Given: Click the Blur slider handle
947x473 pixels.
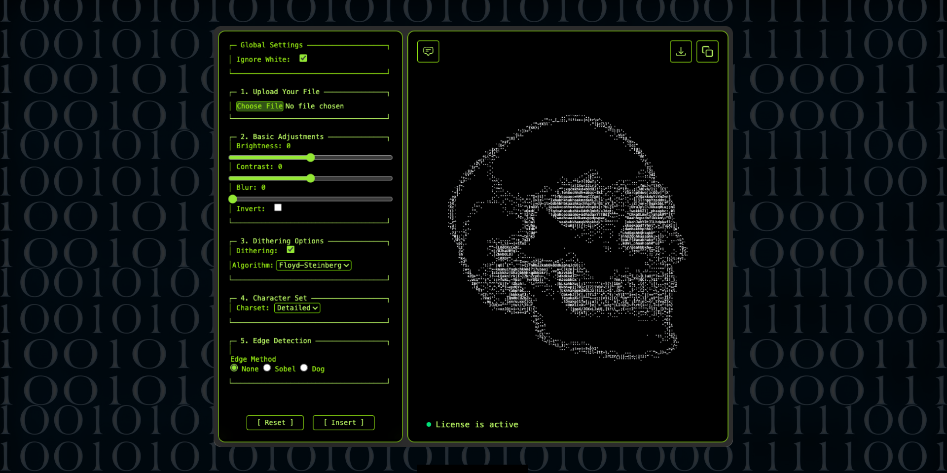Looking at the screenshot, I should (232, 199).
